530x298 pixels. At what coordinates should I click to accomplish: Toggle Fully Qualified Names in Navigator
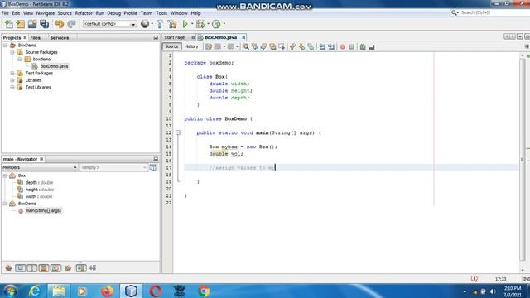(x=68, y=268)
